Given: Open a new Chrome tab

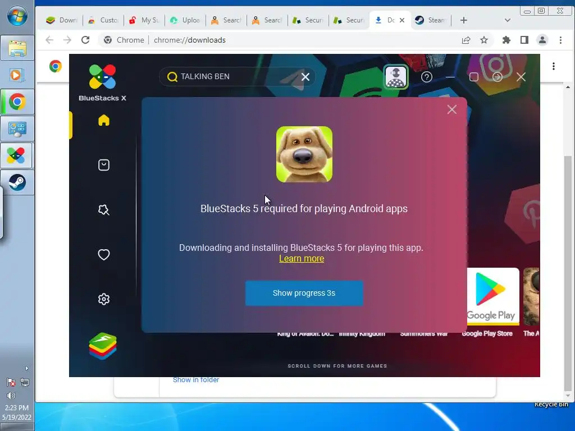Looking at the screenshot, I should pyautogui.click(x=463, y=20).
